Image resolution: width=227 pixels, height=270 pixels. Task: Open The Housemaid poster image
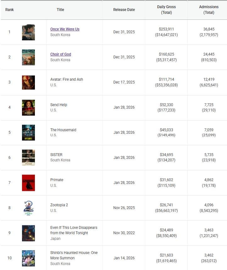(28, 132)
